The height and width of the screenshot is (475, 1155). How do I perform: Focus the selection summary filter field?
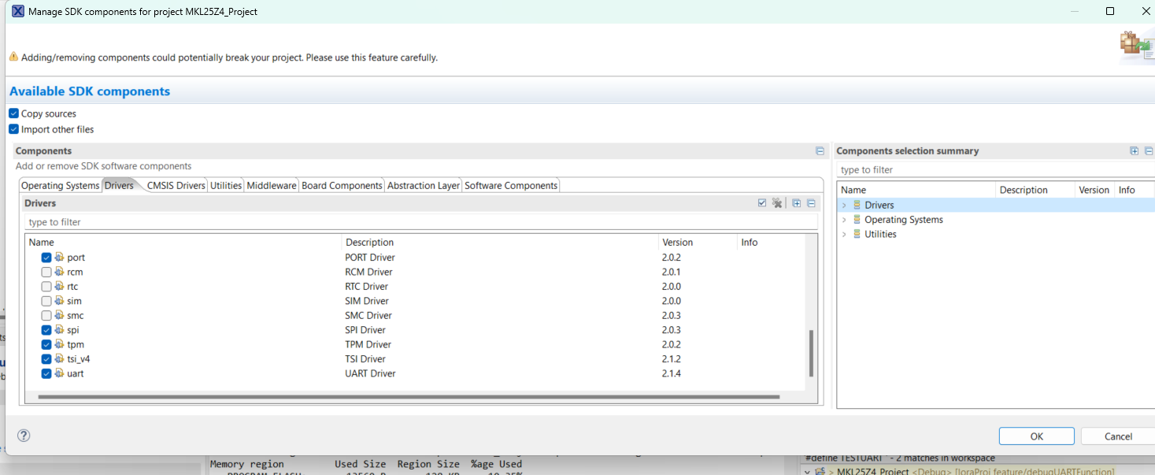coord(995,169)
